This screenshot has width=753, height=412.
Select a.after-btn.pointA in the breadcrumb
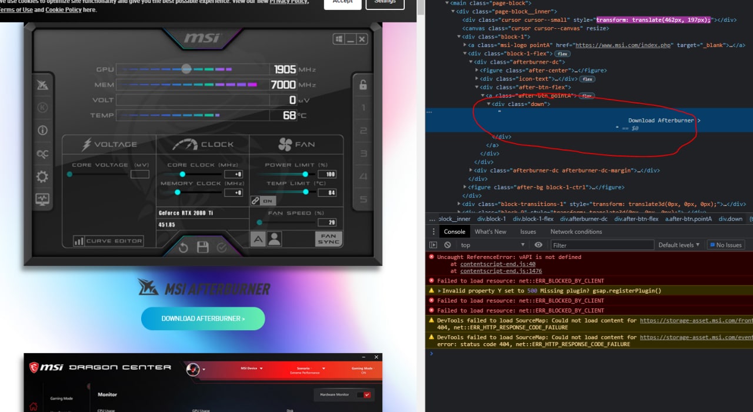[x=688, y=219]
